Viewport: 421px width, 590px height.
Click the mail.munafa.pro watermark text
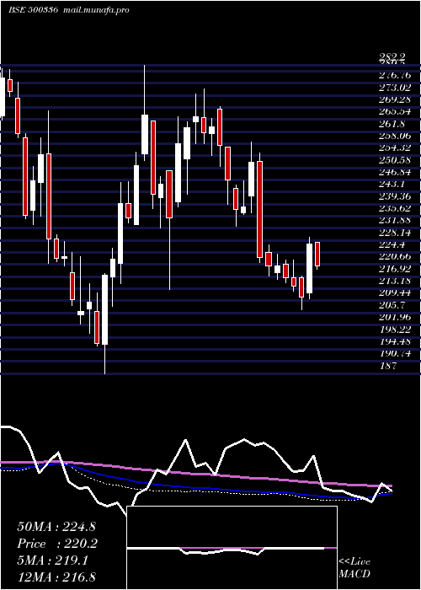(95, 10)
